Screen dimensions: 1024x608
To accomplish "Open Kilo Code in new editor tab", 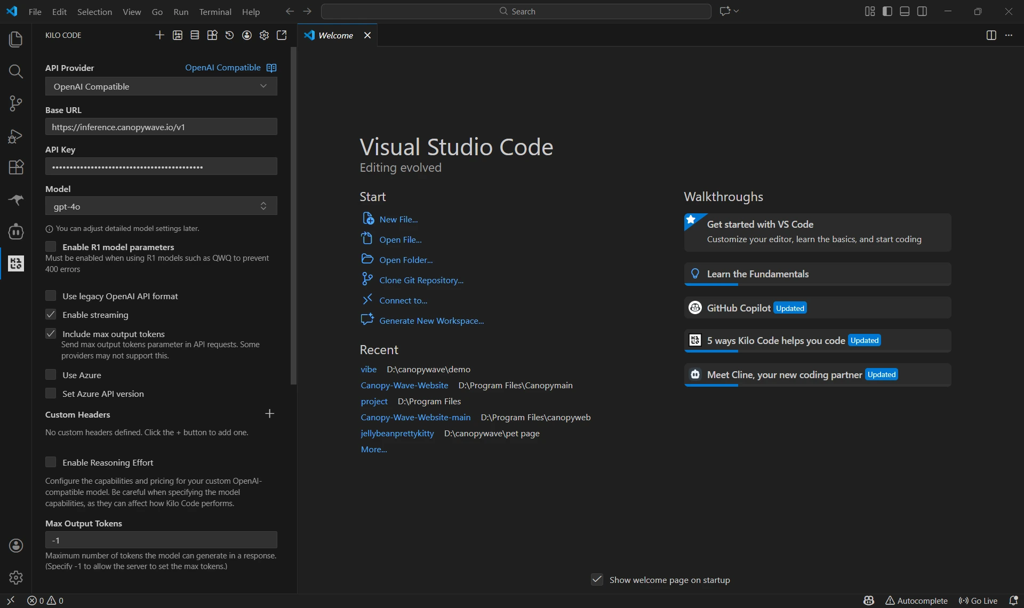I will 282,35.
